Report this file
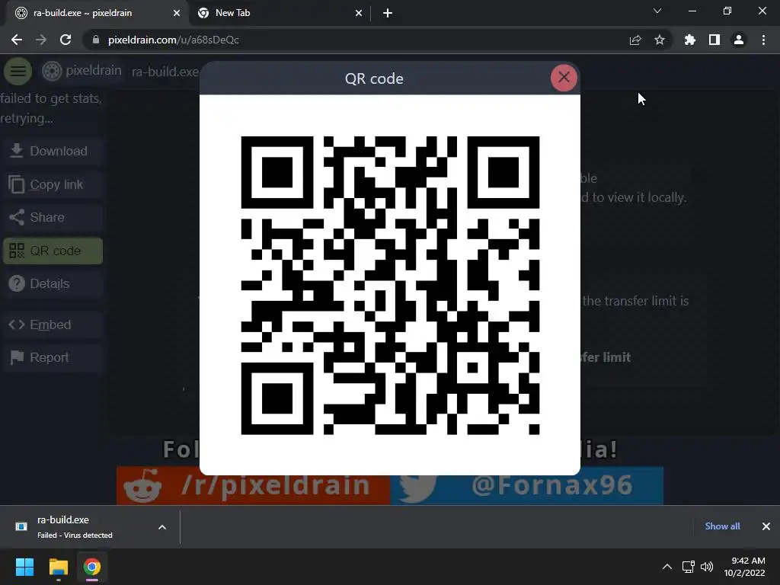Screen dimensions: 780x585 point(53,358)
